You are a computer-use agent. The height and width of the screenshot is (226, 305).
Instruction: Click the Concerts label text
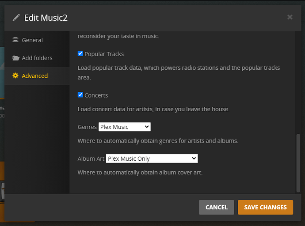tap(96, 95)
